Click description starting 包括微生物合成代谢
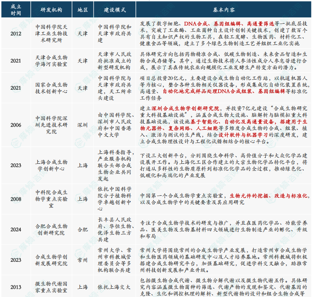Viewport: 313px width, 297px height. (x=224, y=287)
